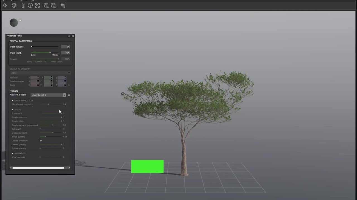Collapse the Shape section
Viewport: 357px width, 200px height.
click(x=13, y=110)
